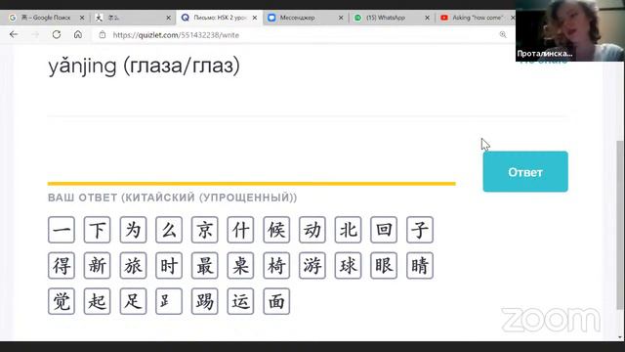Select character tile 子

tap(420, 230)
